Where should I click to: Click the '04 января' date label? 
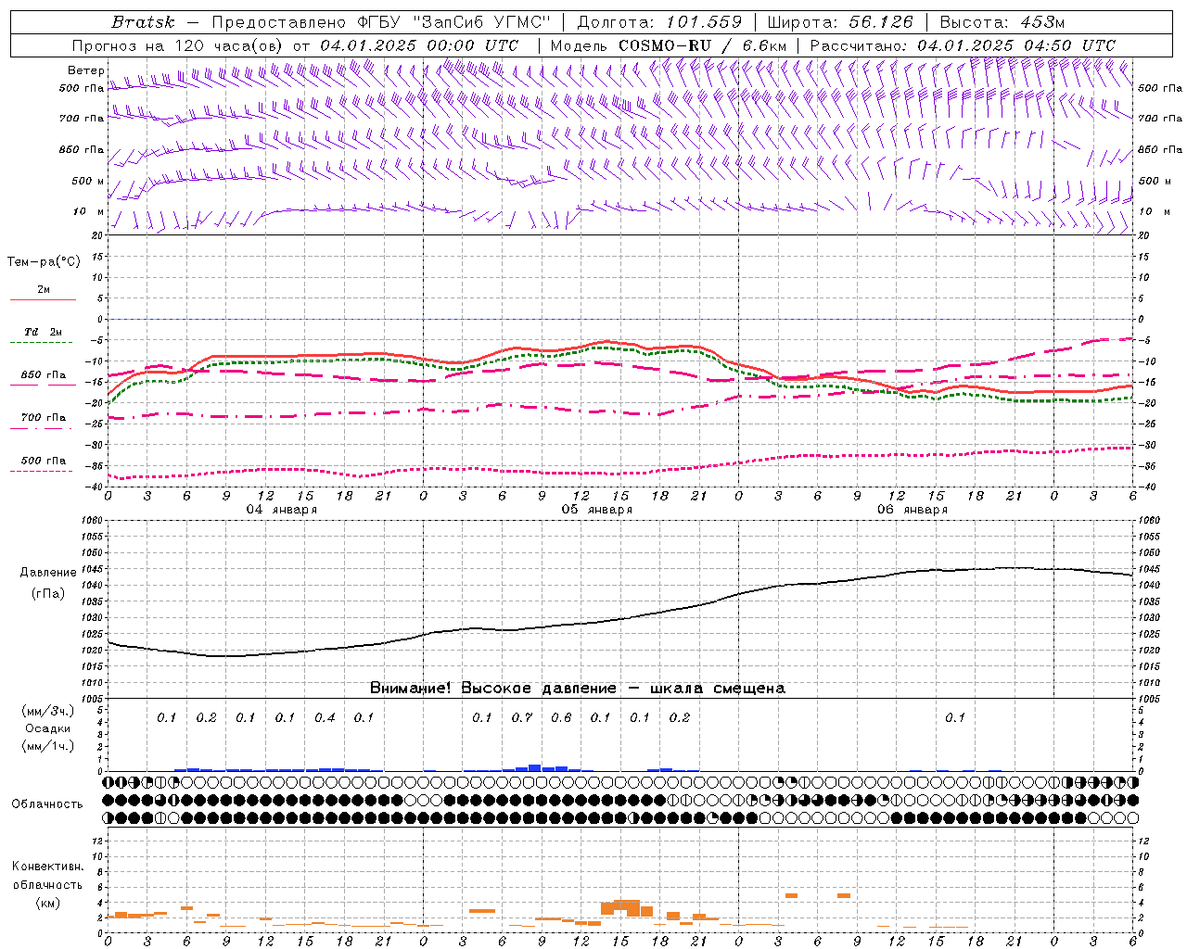(281, 510)
